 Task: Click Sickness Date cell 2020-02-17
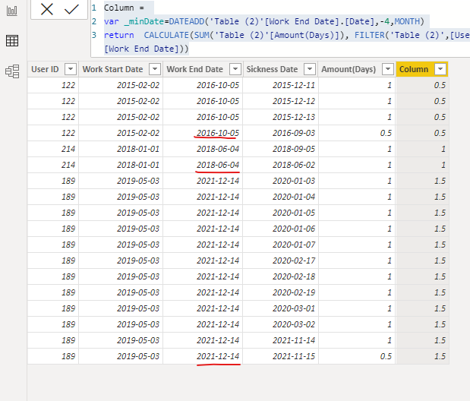tap(281, 260)
